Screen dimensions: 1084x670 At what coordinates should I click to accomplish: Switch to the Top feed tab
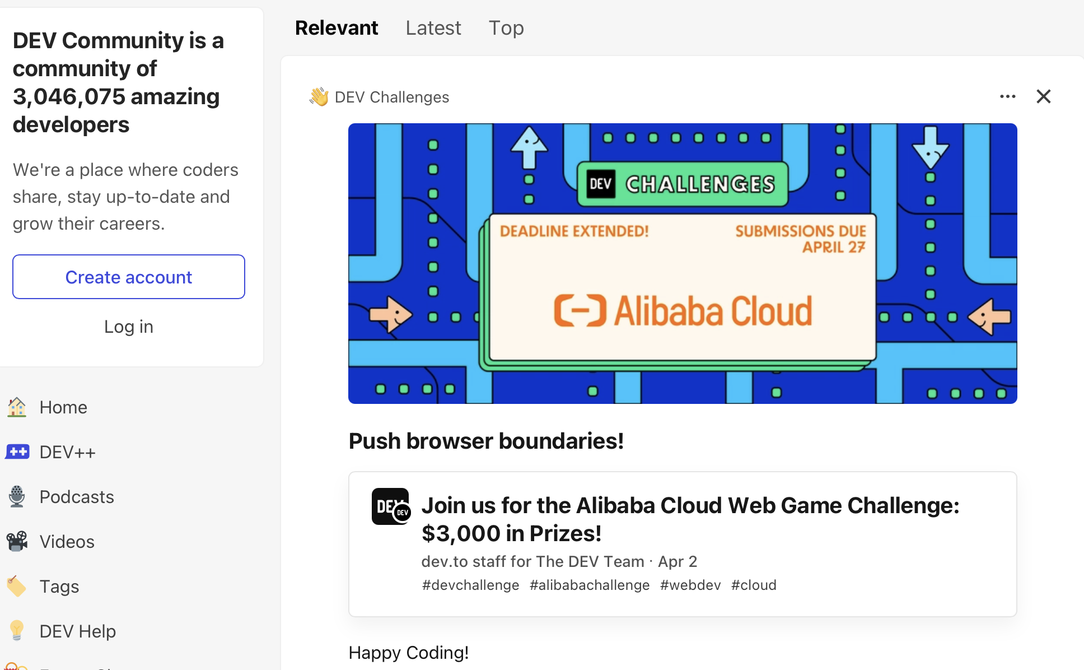tap(506, 28)
